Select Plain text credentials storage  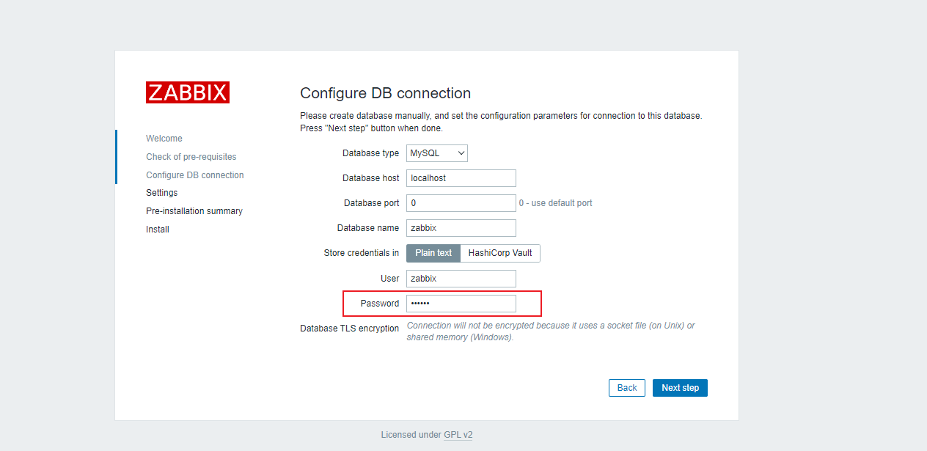(433, 253)
